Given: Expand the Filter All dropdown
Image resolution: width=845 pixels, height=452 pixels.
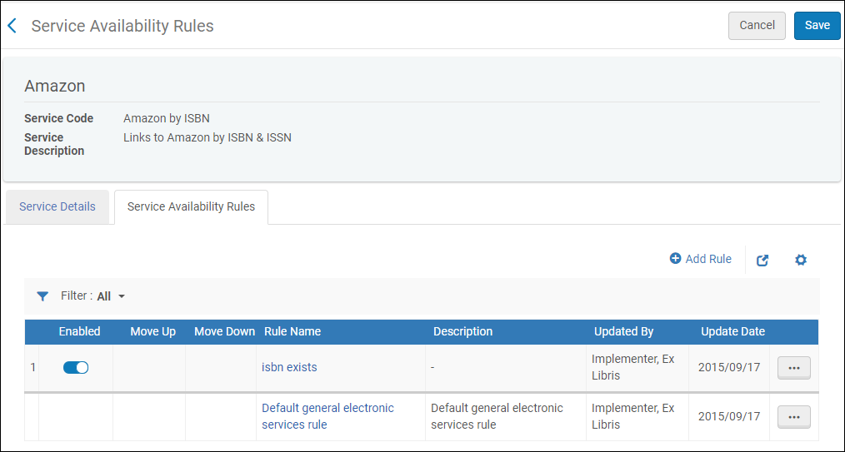Looking at the screenshot, I should click(x=111, y=296).
